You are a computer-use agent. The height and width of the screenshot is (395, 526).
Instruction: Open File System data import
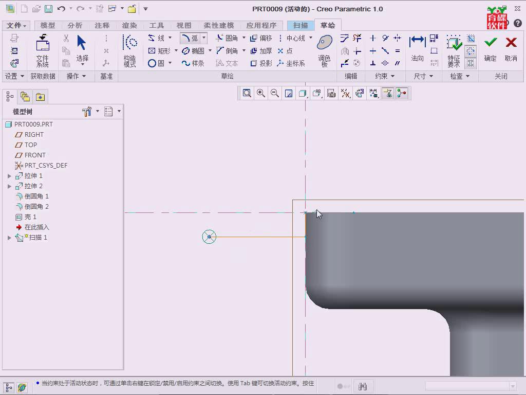[43, 51]
